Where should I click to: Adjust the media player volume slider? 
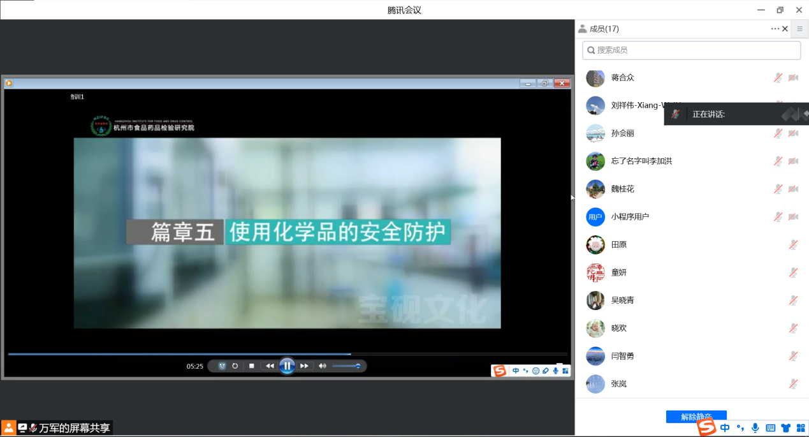click(x=347, y=366)
